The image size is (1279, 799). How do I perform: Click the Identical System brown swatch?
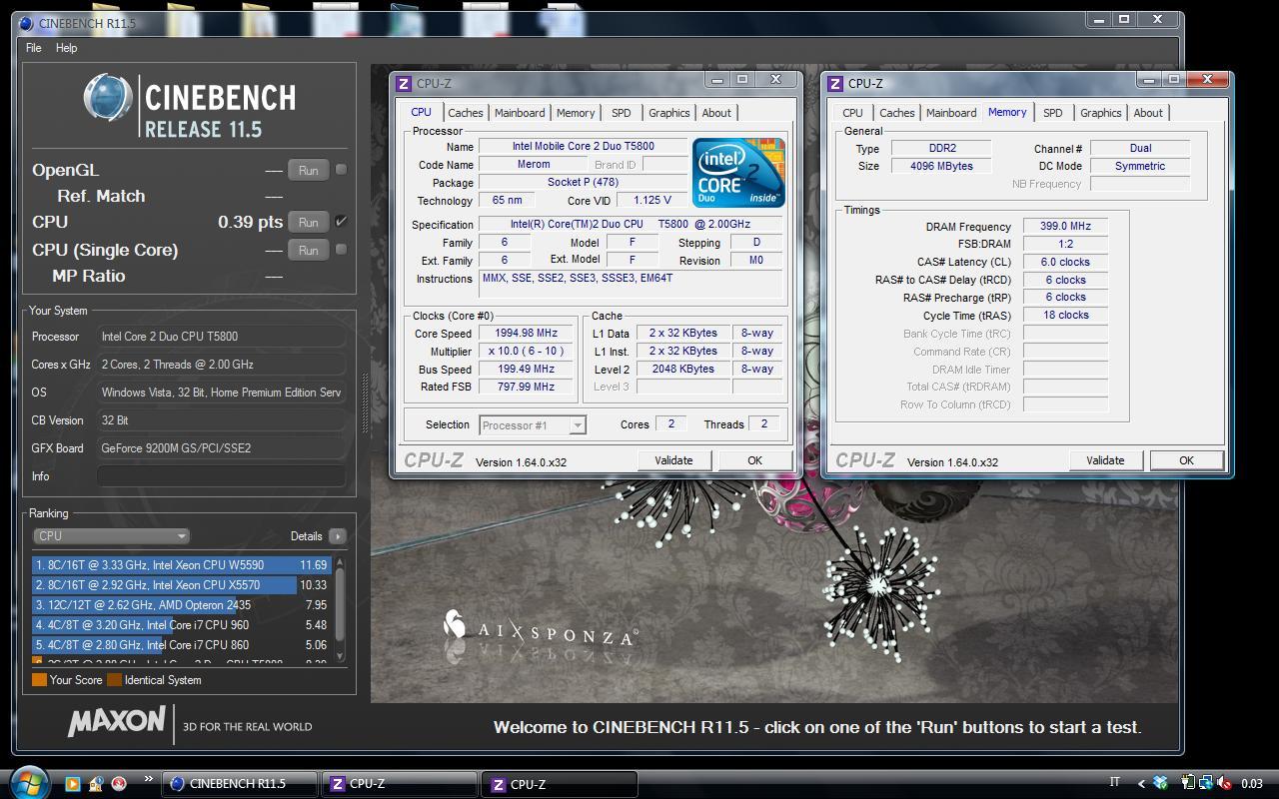point(114,680)
